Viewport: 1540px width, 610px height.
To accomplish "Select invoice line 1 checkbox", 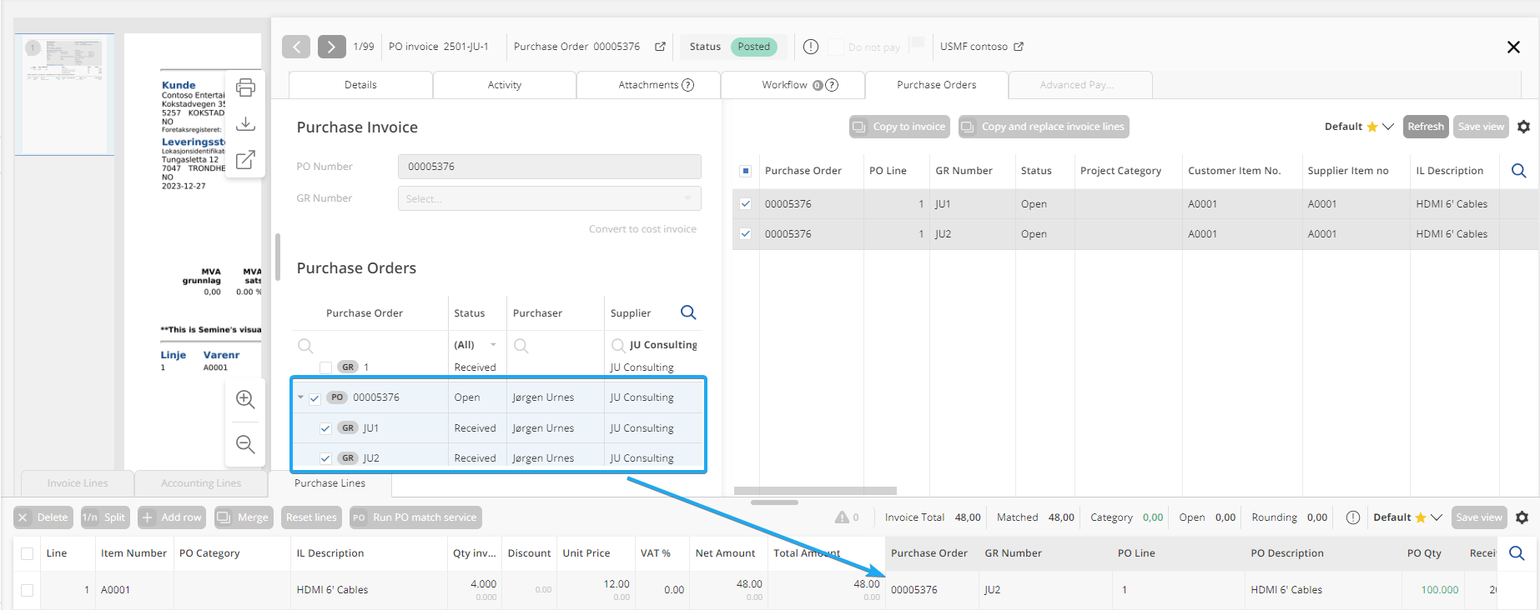I will tap(28, 590).
